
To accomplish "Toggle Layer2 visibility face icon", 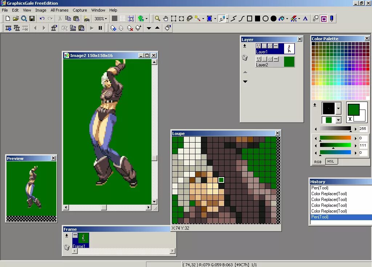I will coord(259,59).
